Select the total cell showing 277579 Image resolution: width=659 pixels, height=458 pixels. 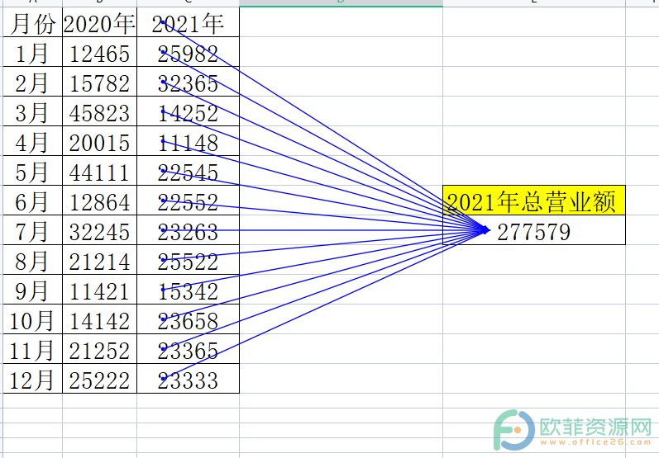(x=534, y=230)
